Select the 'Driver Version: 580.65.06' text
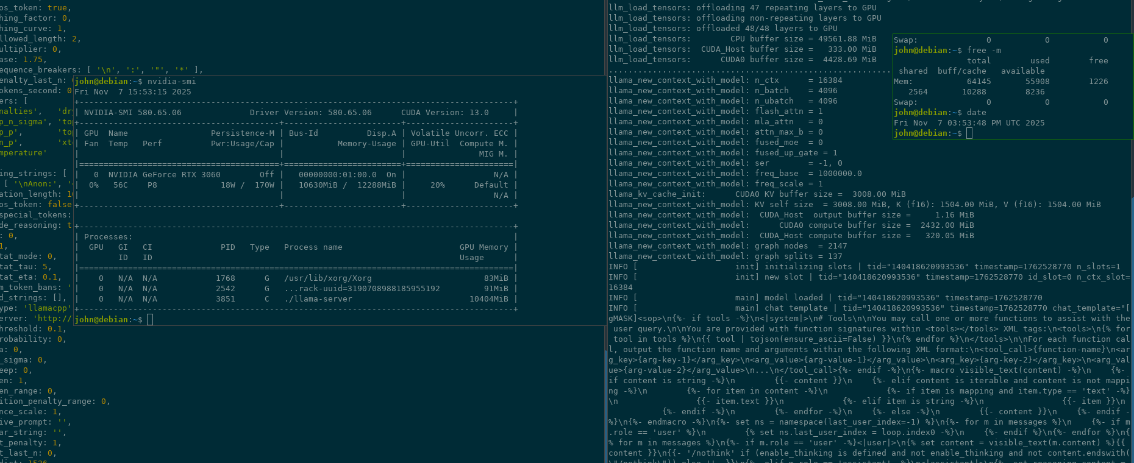This screenshot has height=463, width=1134. click(311, 113)
